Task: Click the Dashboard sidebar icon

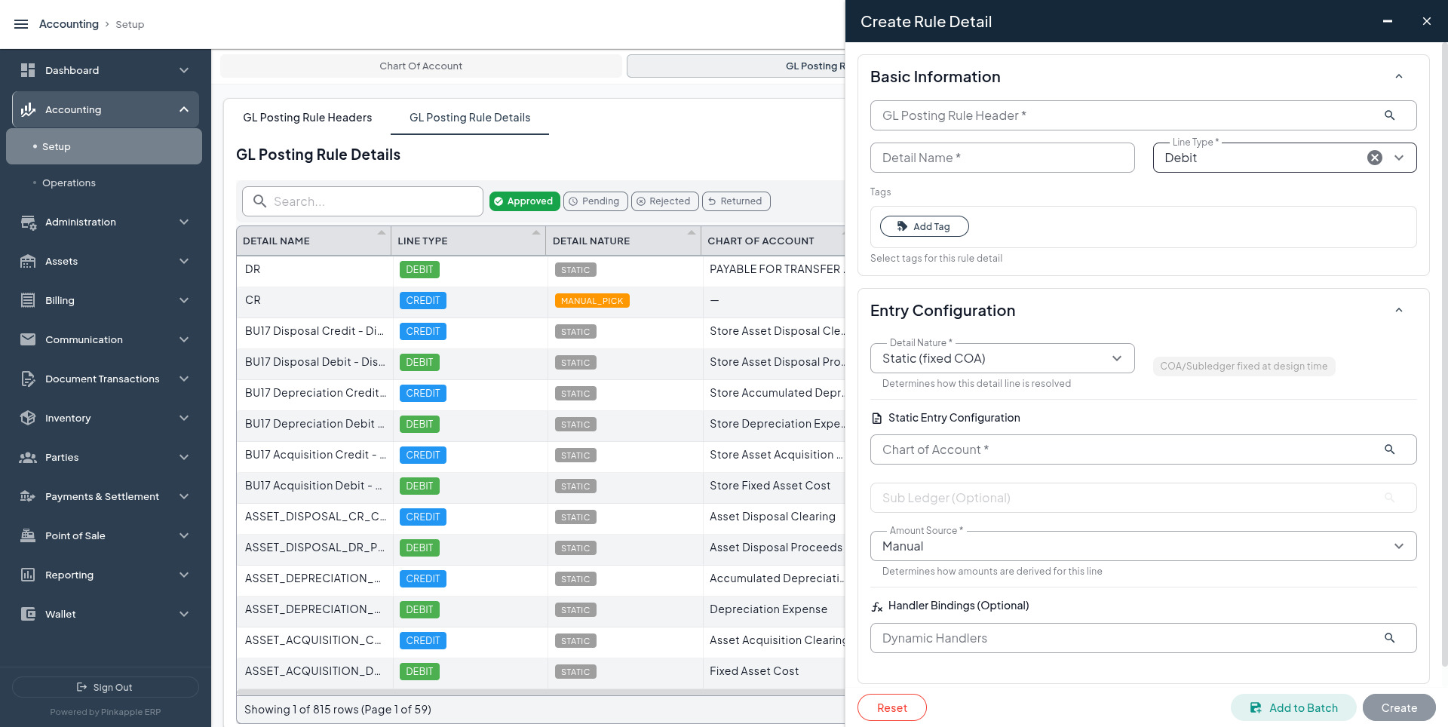Action: pos(28,70)
